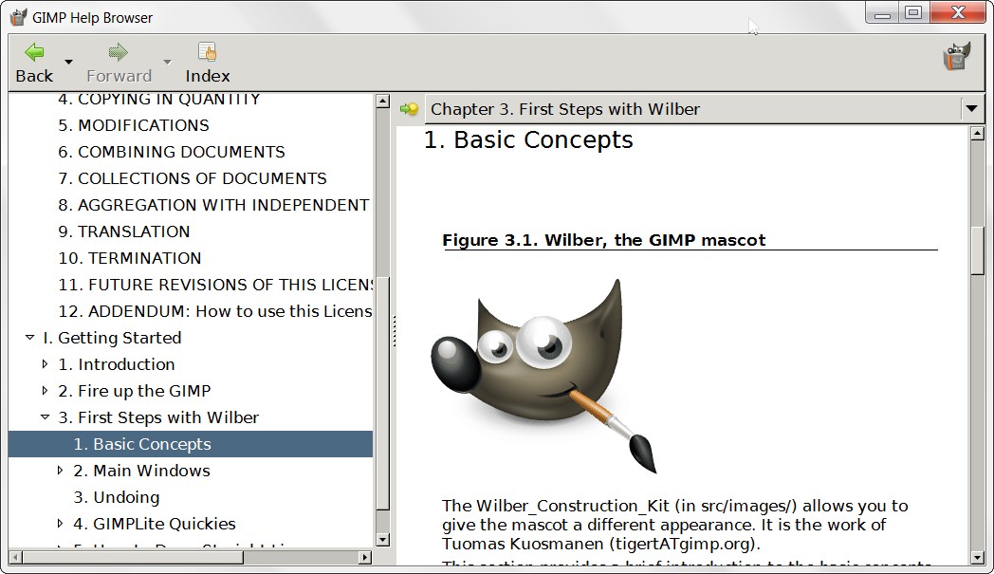
Task: Click the 1. Basic Concepts page heading
Action: click(528, 140)
